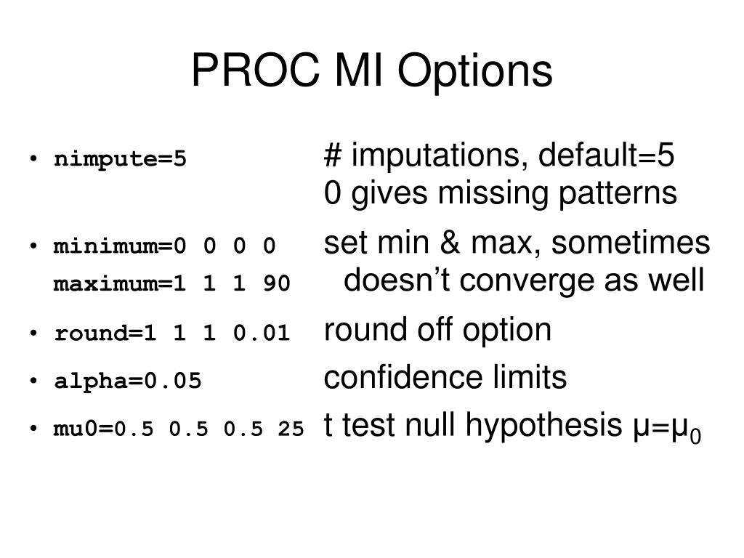Select the minimum=0 0 0 0 option
The width and height of the screenshot is (744, 558).
165,246
